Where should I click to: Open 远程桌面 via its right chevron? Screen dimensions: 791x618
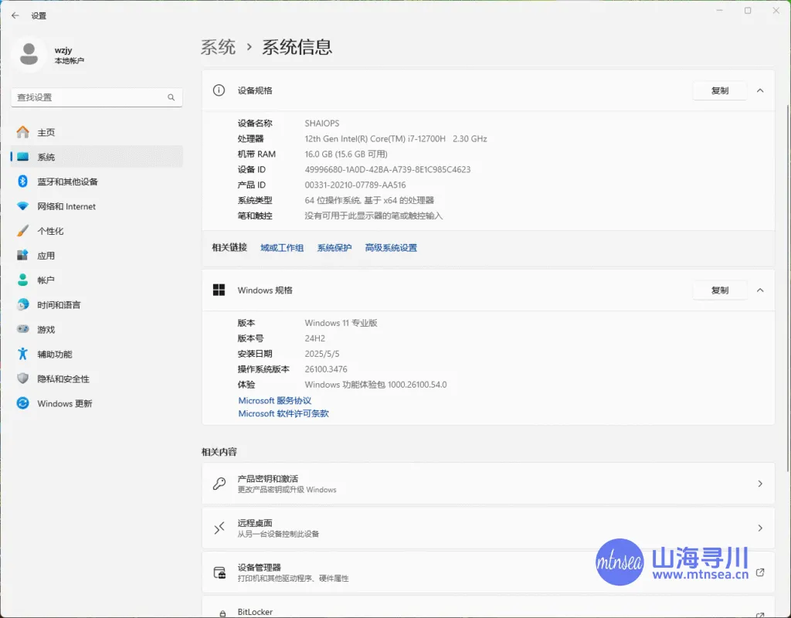(760, 528)
